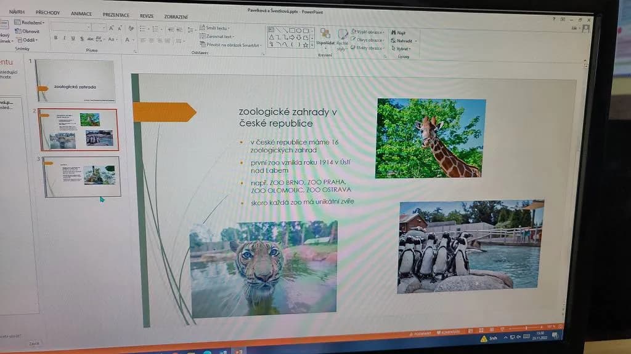Apply font color with the A icon
The width and height of the screenshot is (631, 354).
click(x=127, y=40)
